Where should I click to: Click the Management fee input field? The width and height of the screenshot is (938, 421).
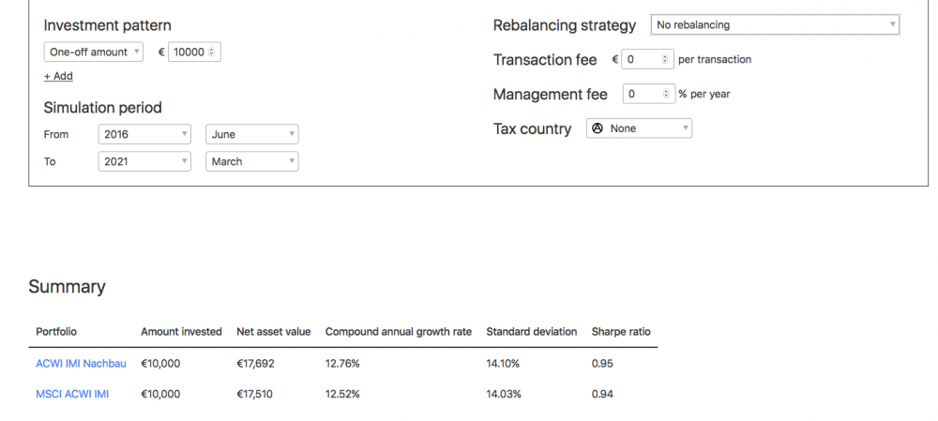[643, 94]
